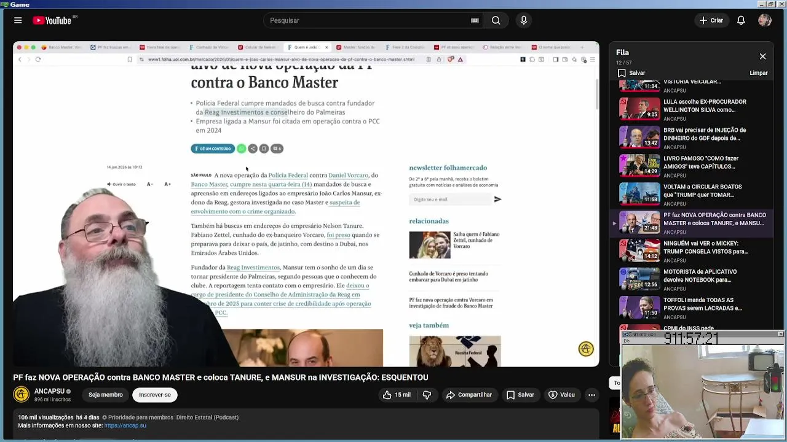Open more actions three-dot menu
Screen dimensions: 787x442
tap(591, 395)
